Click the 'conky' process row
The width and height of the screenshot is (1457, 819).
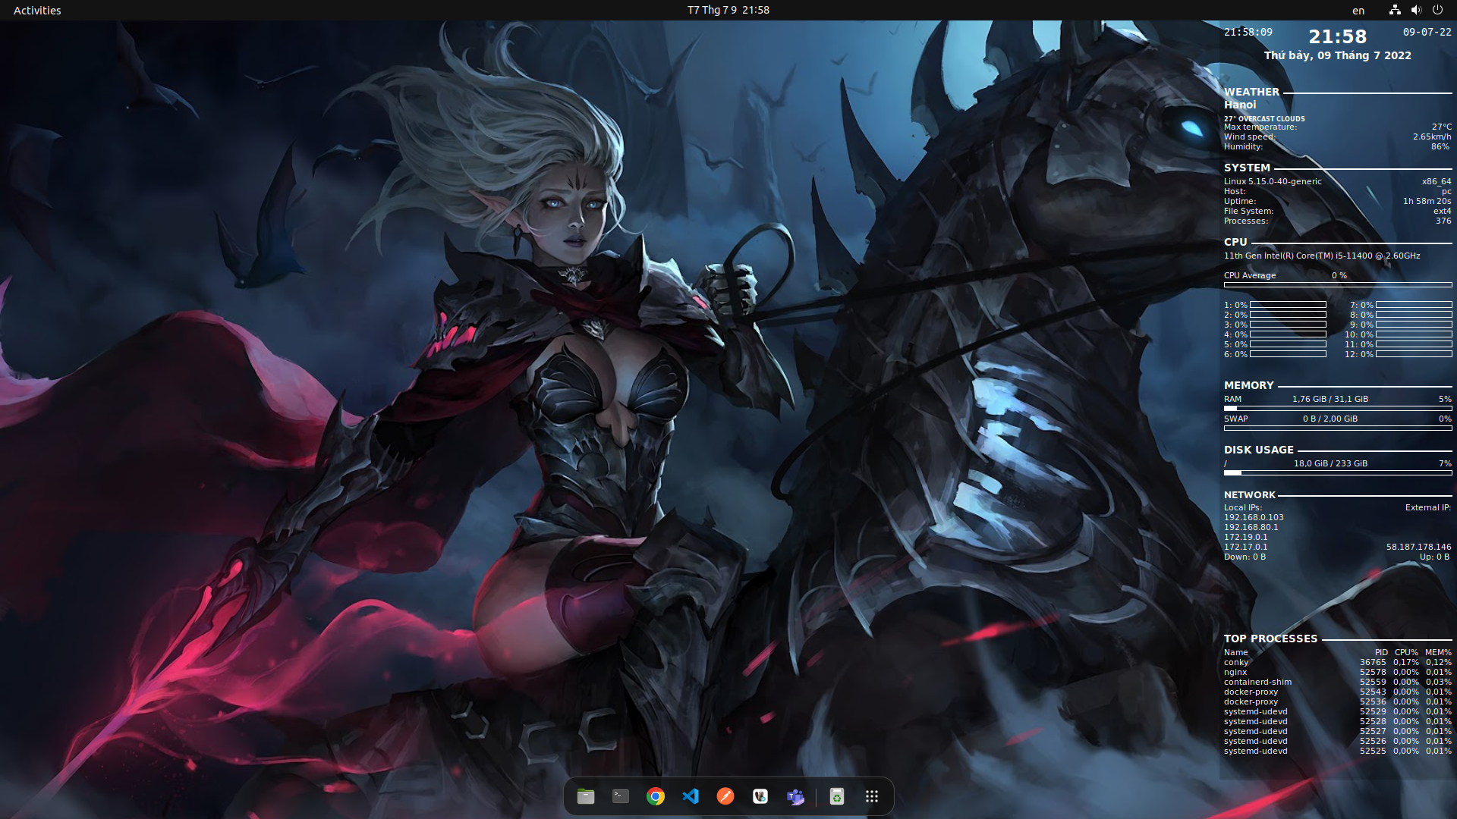pos(1338,662)
